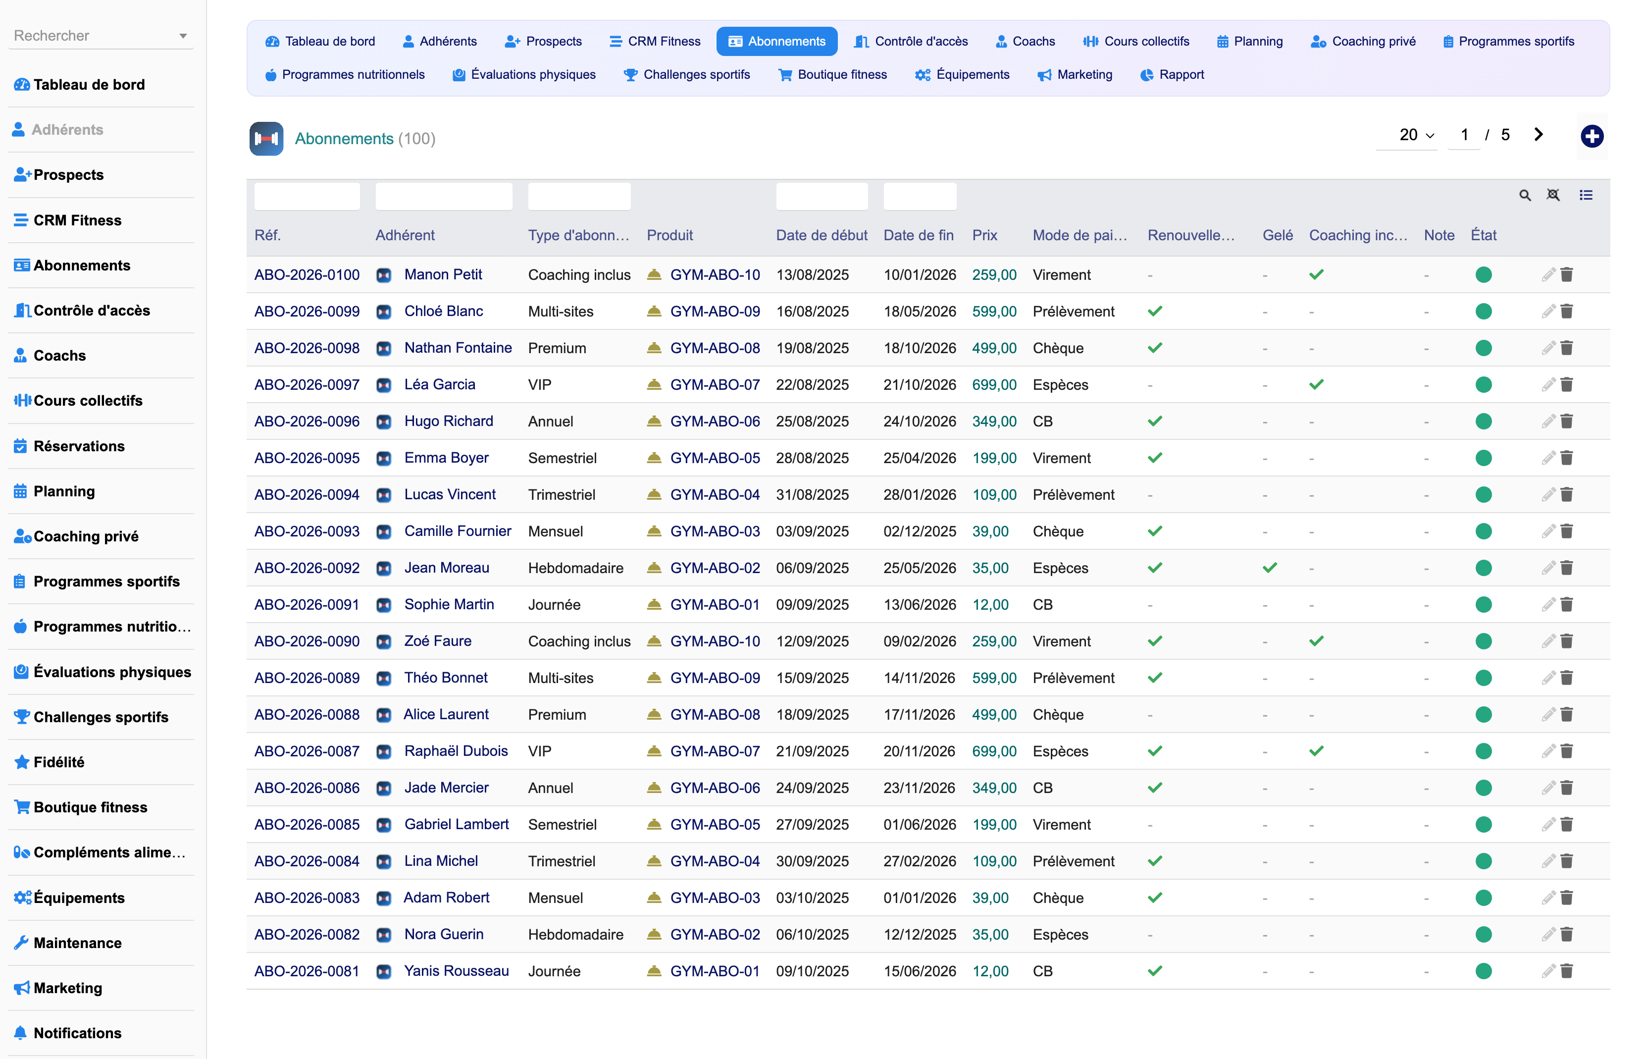
Task: Delete subscription ABO-2026-0100 with trash icon
Action: click(1566, 274)
